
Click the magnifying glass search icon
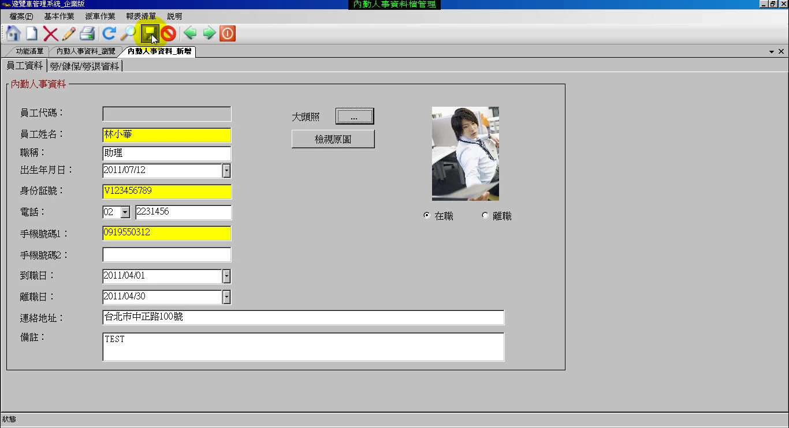tap(127, 33)
